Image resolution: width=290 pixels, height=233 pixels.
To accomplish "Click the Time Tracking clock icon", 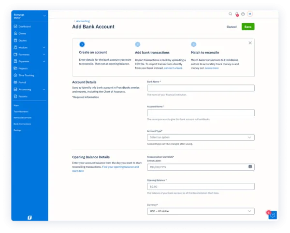I will coord(15,75).
